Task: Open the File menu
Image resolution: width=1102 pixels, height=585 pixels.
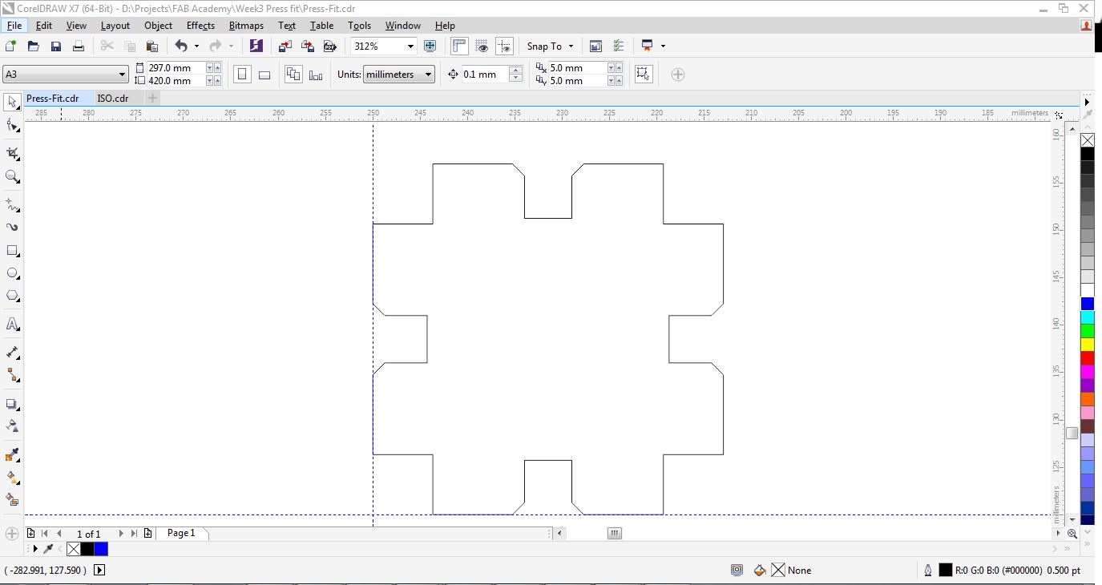Action: click(14, 26)
